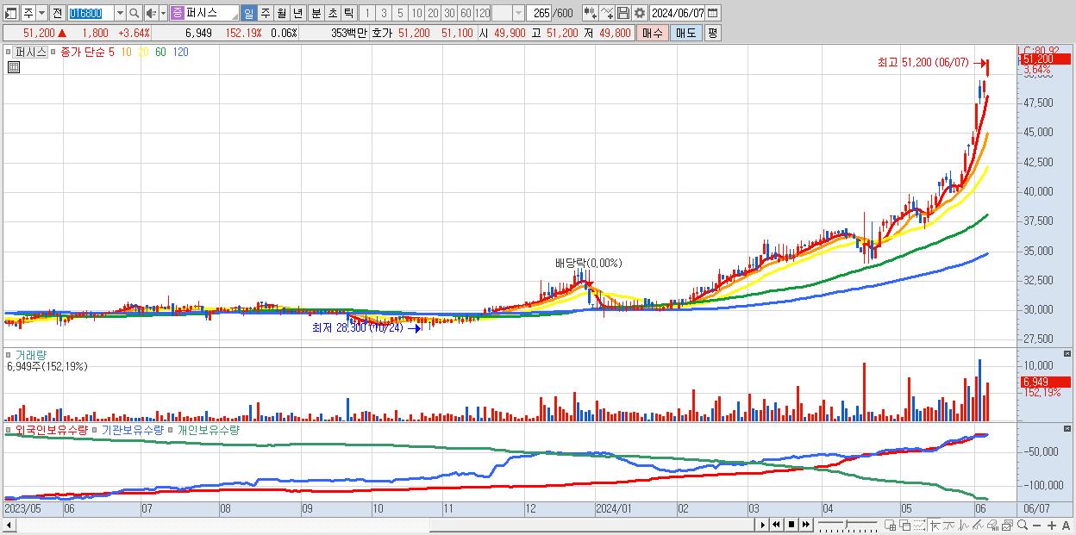Toggle the 외국인보유수량 indicator checkbox
The width and height of the screenshot is (1076, 535).
pos(10,430)
